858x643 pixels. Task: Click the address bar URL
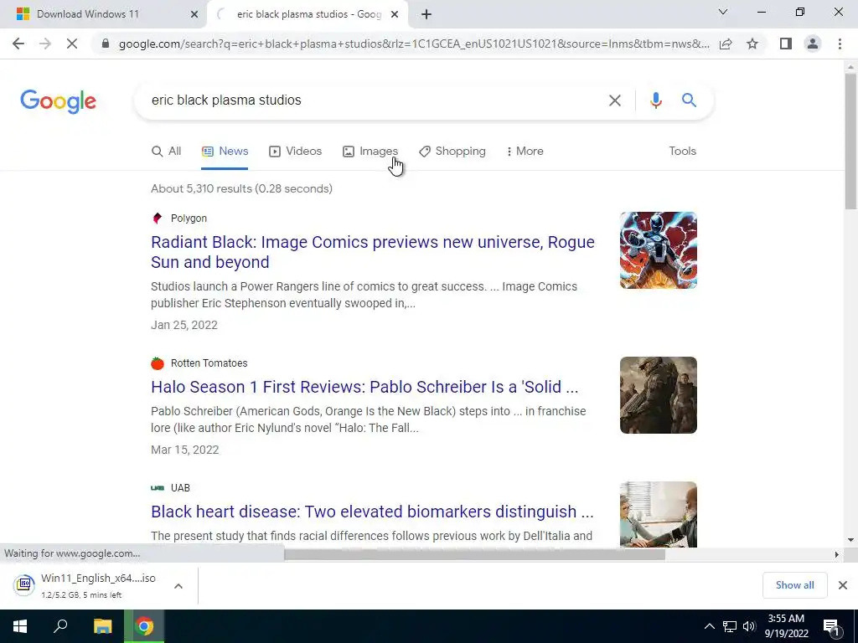point(414,44)
